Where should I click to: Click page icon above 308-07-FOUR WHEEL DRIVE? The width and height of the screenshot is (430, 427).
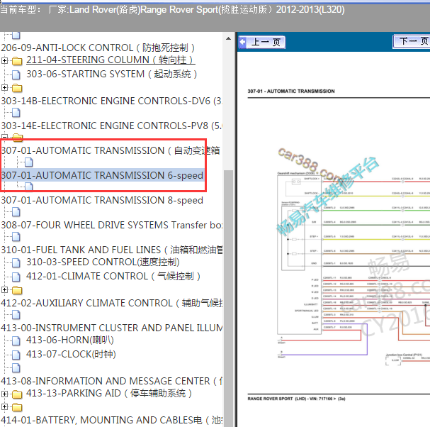tap(16, 211)
